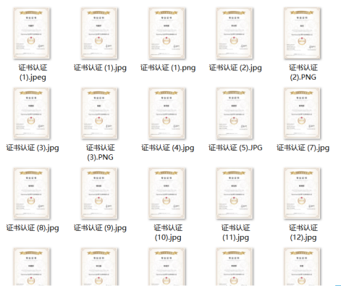341x286 pixels.
Task: Click the file name label 证书认证 (7).jpg
Action: [303, 148]
